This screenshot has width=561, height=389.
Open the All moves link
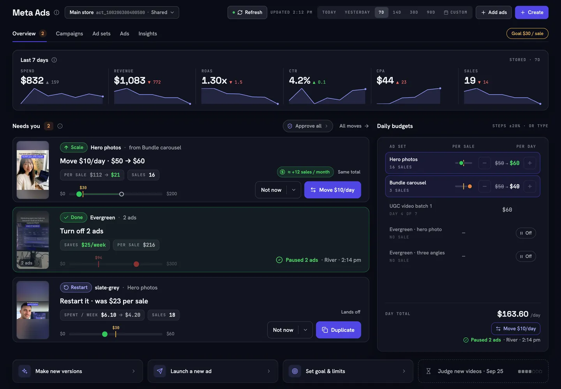354,126
